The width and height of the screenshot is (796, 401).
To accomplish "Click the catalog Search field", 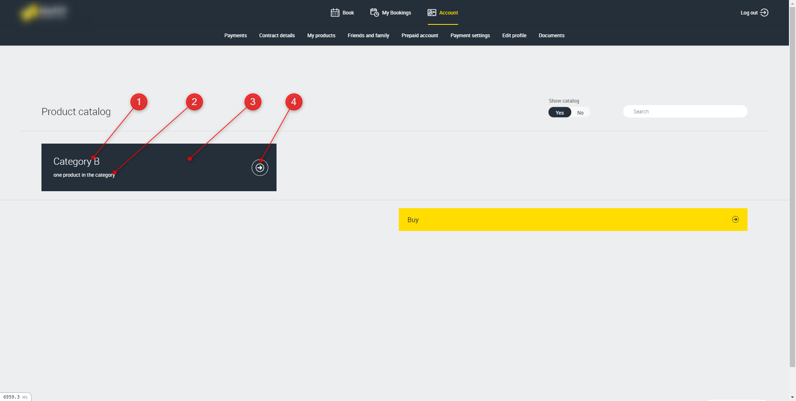I will [x=685, y=112].
